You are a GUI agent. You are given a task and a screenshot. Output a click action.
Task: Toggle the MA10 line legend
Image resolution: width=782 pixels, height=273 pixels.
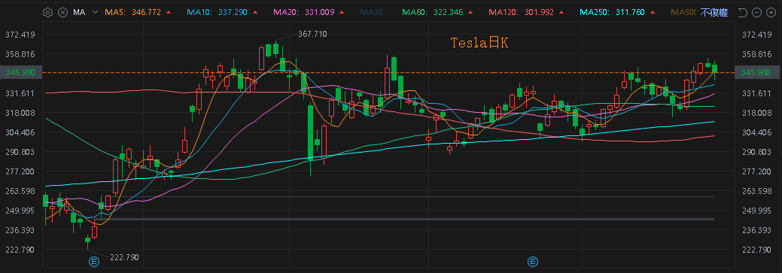click(x=217, y=13)
